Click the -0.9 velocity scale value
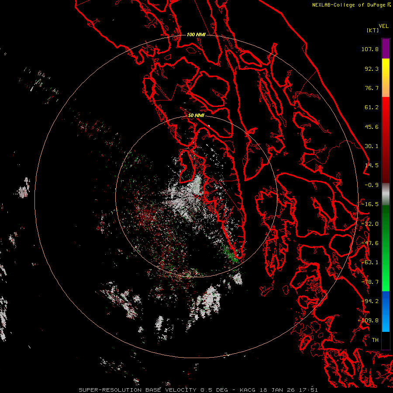Viewport: 393px width, 393px height. pyautogui.click(x=372, y=185)
